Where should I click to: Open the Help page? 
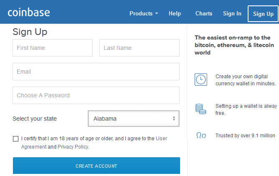point(175,13)
